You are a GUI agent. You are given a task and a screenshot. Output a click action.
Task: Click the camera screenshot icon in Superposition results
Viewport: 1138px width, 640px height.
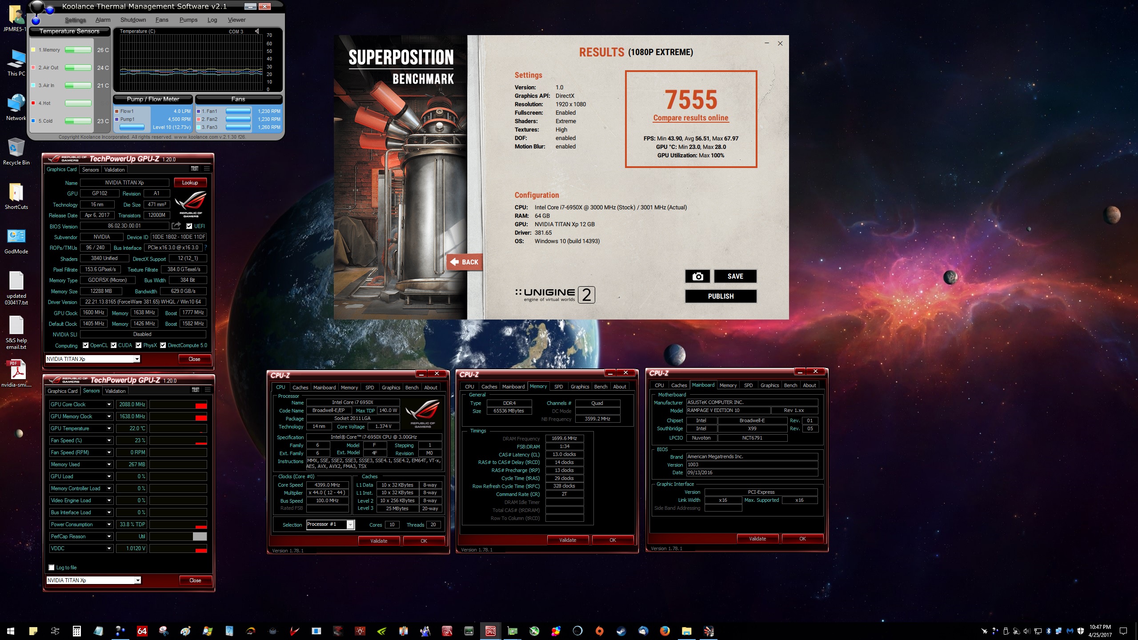[x=697, y=276]
